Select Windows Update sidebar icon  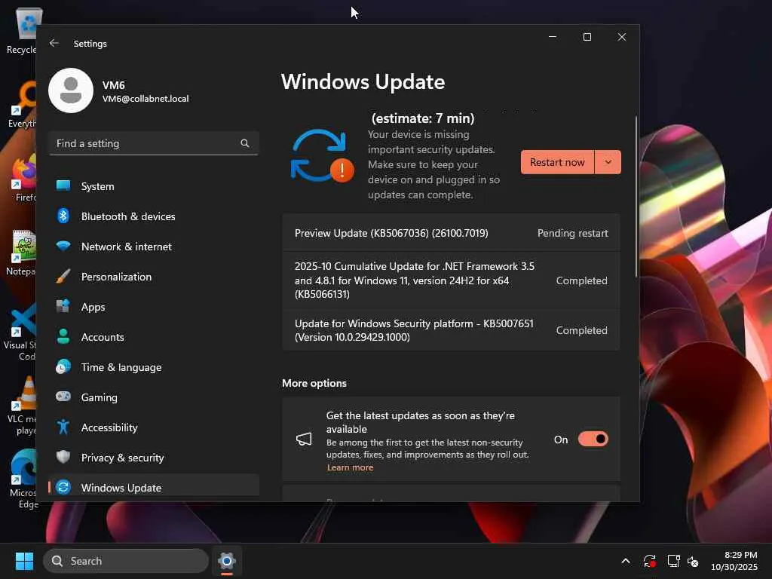(63, 487)
